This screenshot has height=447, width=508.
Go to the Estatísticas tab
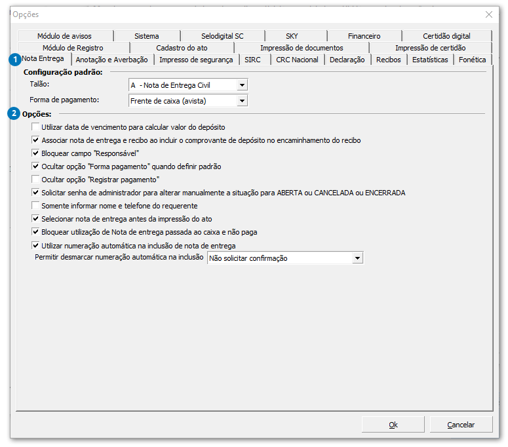[430, 60]
